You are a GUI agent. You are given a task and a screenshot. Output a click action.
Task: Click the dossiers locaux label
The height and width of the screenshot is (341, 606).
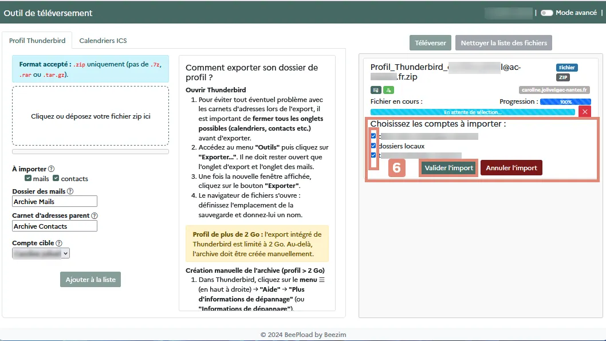[x=402, y=146]
